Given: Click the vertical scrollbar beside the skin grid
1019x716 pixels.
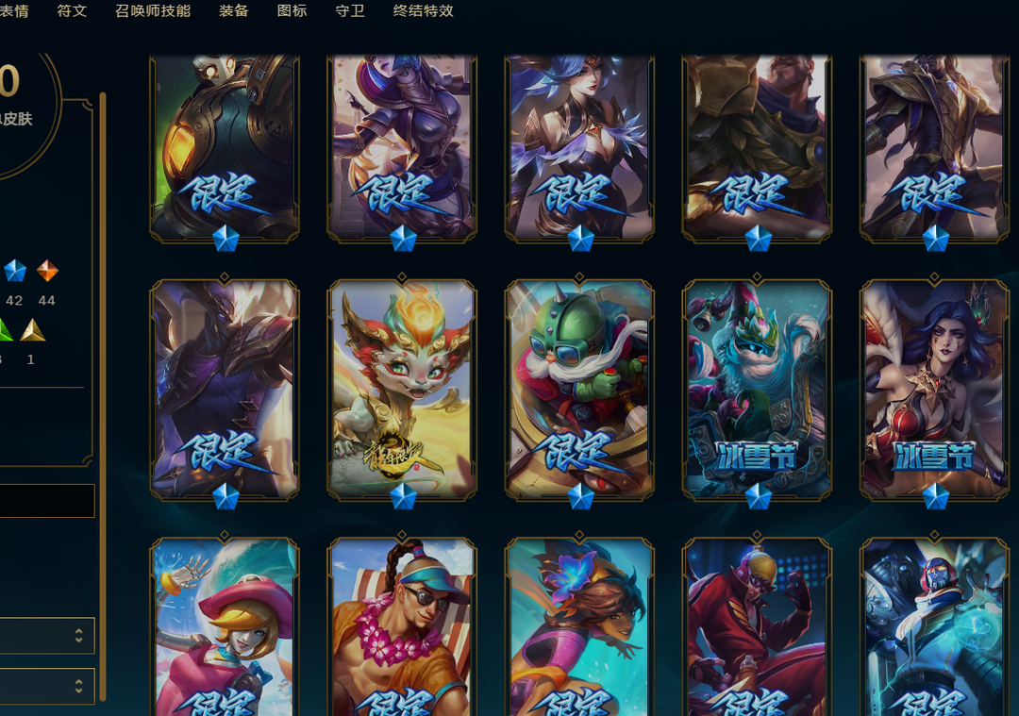Looking at the screenshot, I should 103,396.
